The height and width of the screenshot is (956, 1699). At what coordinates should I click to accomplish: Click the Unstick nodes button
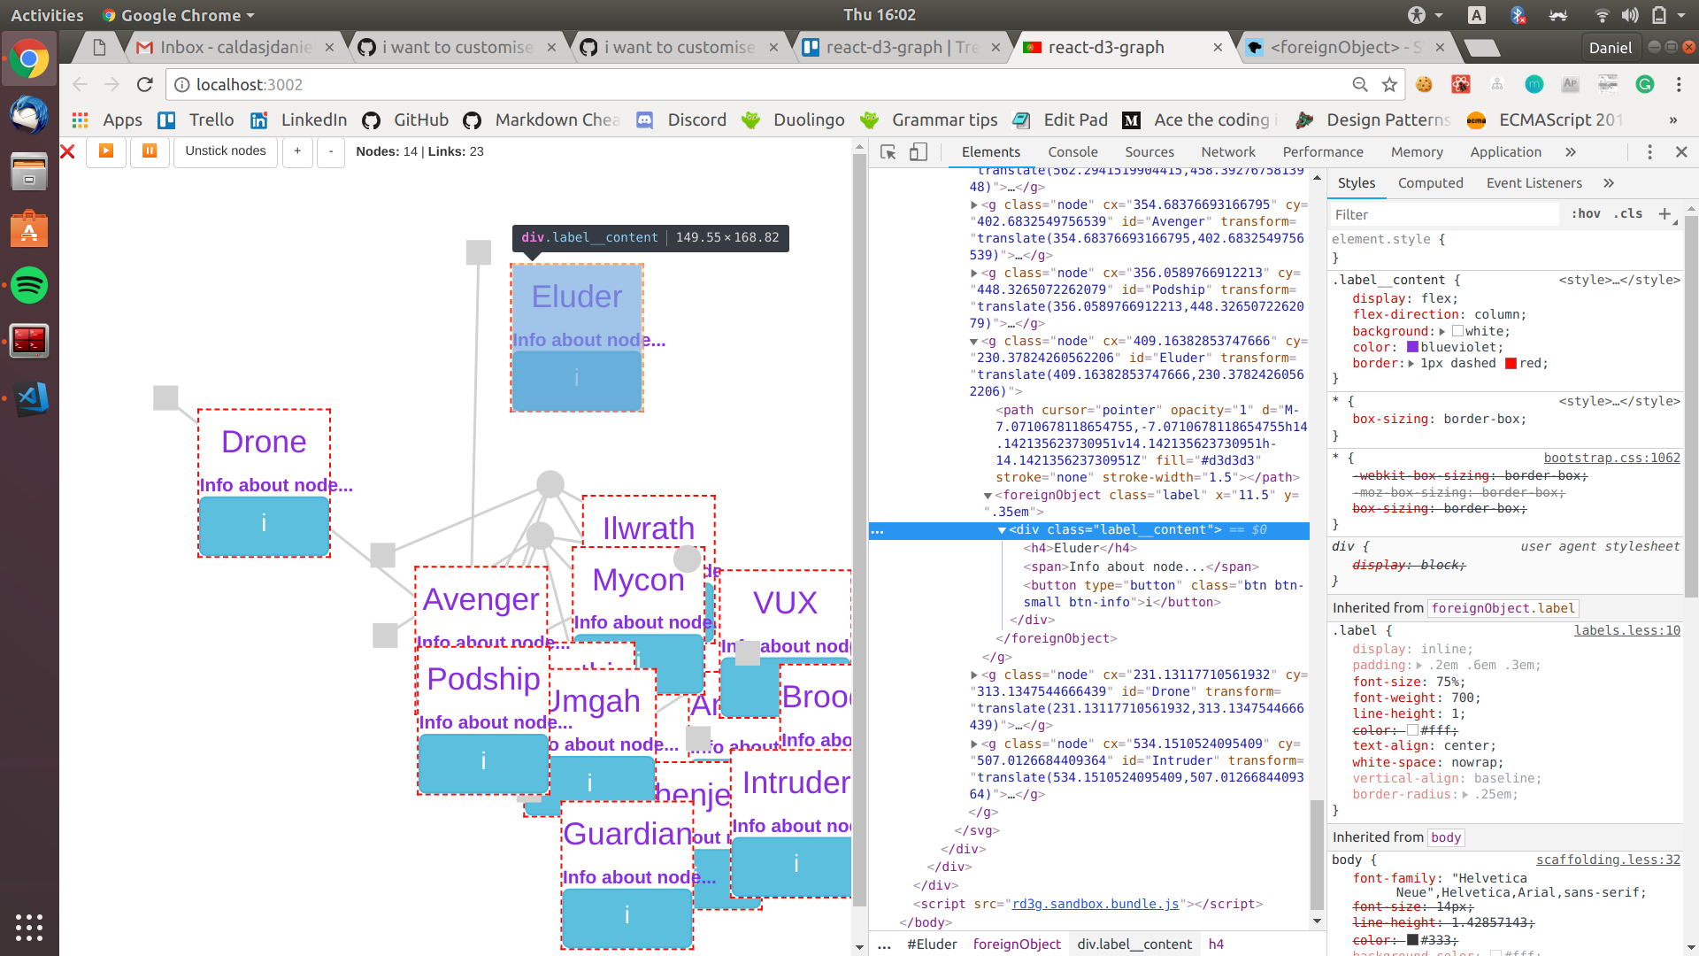[226, 151]
